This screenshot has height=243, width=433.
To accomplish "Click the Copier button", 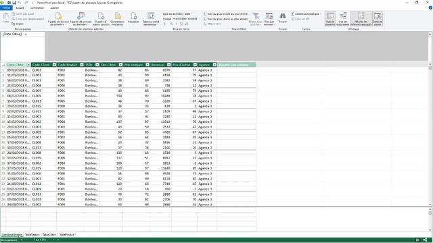I will [18, 24].
